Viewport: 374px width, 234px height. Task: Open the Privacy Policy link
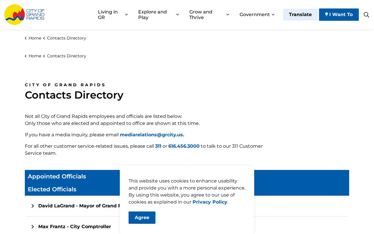[x=210, y=202]
